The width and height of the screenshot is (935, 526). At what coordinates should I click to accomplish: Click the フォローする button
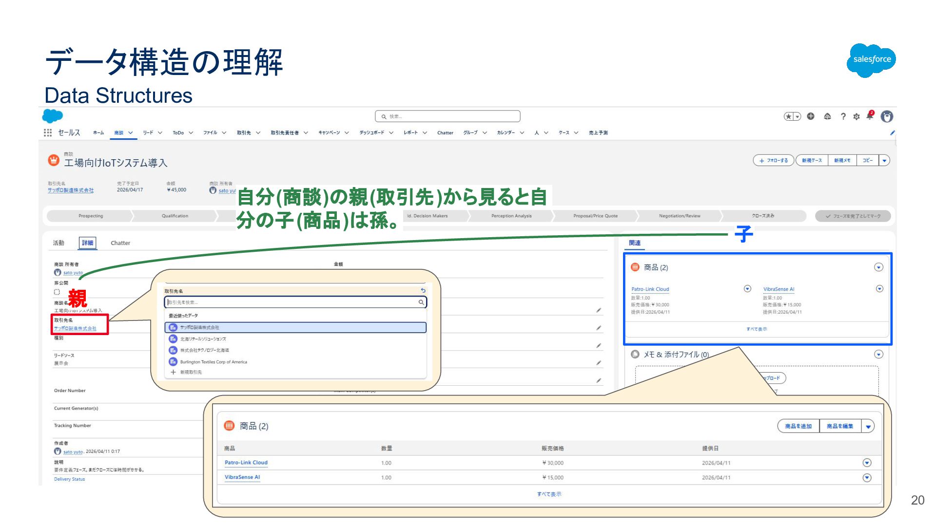pos(774,160)
